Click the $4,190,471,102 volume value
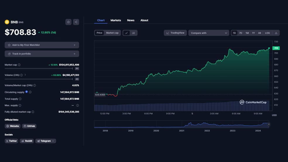This screenshot has width=288, height=162. click(71, 75)
